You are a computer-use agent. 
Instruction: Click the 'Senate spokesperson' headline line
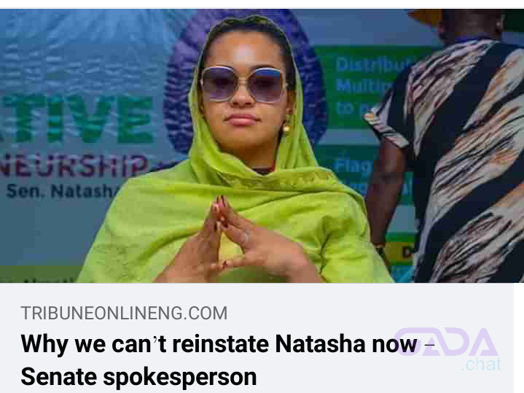(x=138, y=377)
